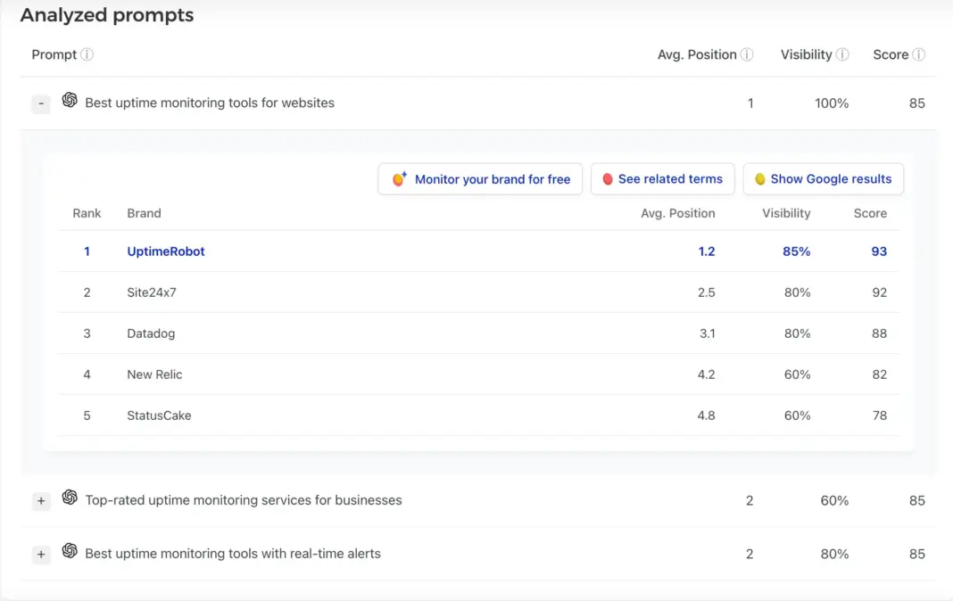Screen dimensions: 953x601
Task: Click 60% visibility of 'Top-rated uptime monitoring' prompt
Action: click(834, 501)
